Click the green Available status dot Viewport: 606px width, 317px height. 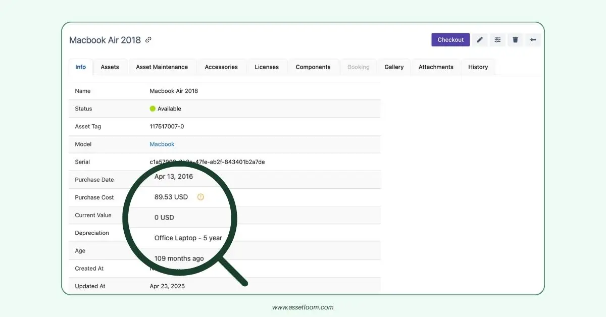pos(153,109)
